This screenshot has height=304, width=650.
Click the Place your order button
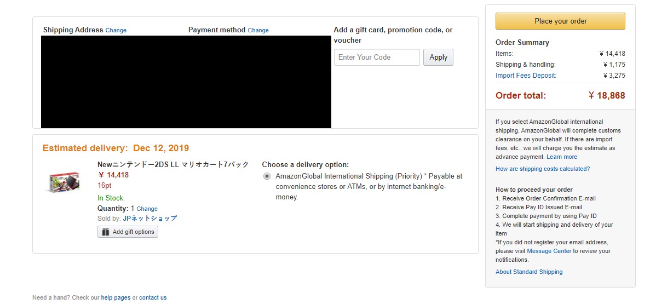560,21
